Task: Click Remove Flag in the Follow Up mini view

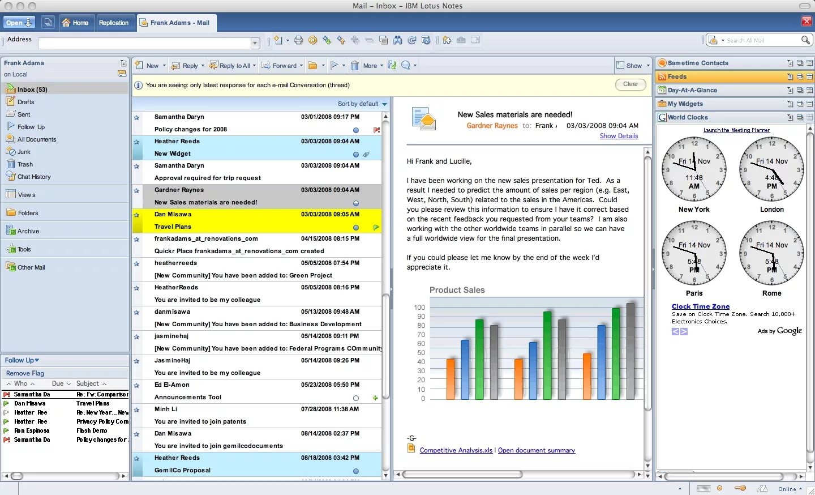Action: point(25,373)
